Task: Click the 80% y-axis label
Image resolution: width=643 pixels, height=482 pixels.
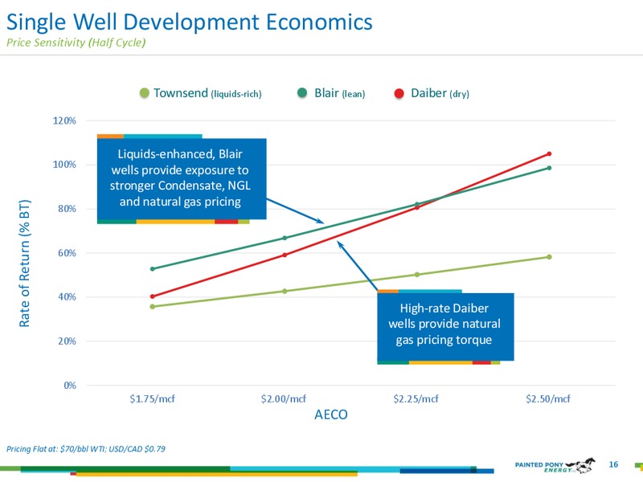Action: point(67,209)
